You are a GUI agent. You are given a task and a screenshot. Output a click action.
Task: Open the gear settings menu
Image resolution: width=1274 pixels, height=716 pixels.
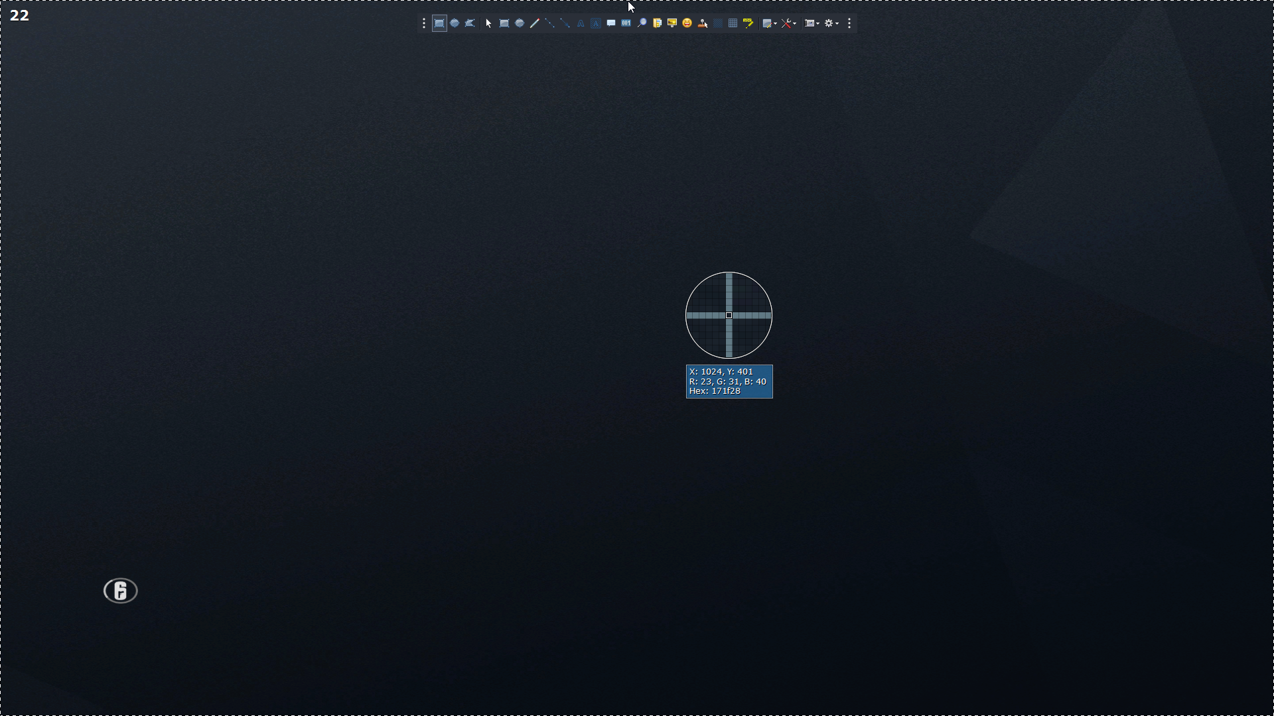coord(831,23)
